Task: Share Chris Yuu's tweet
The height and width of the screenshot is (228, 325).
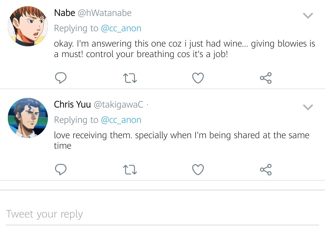Action: [x=266, y=169]
